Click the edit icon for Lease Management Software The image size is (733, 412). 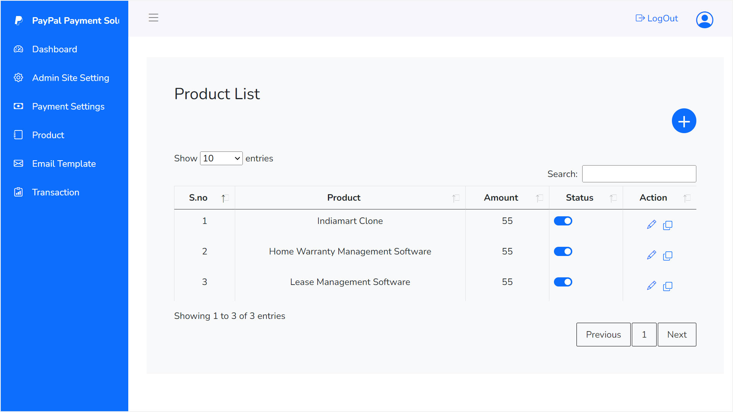click(x=651, y=285)
